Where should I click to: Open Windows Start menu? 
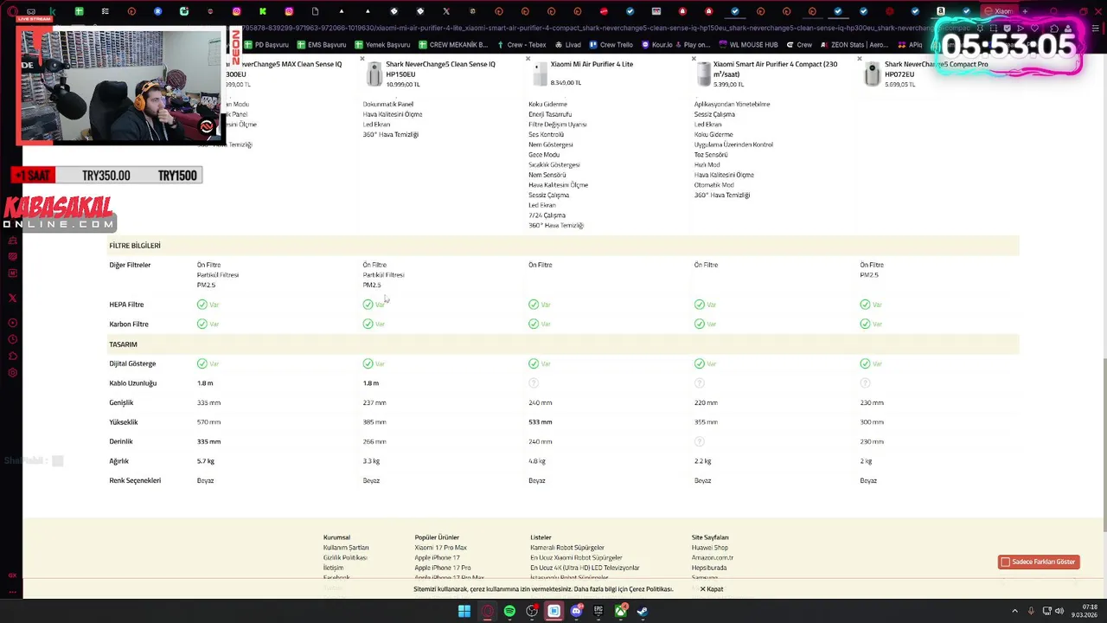pos(464,611)
